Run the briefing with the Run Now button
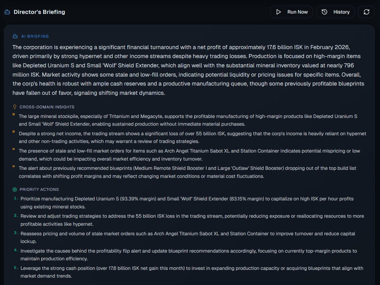The width and height of the screenshot is (380, 285). [x=292, y=12]
